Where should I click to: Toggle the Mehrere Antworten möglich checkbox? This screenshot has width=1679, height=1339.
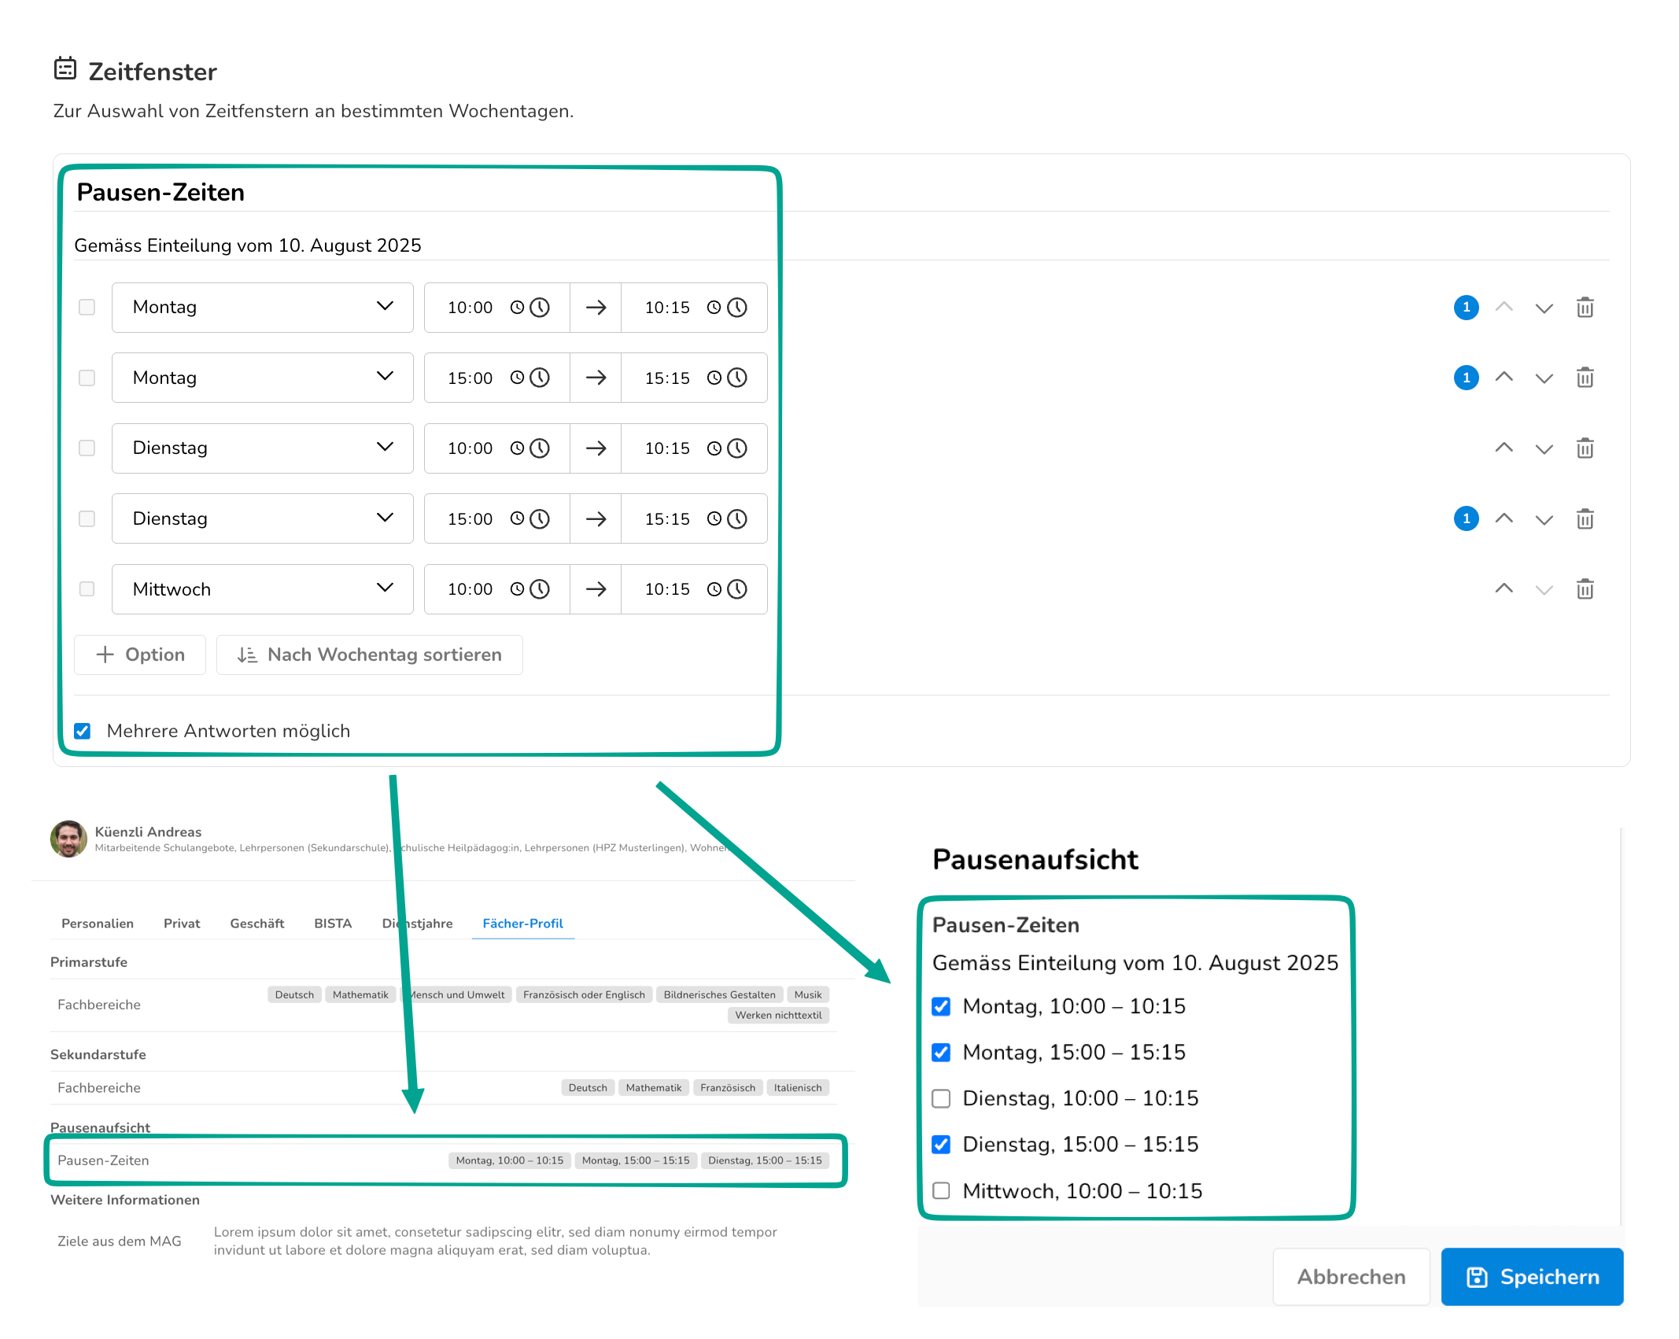[83, 731]
